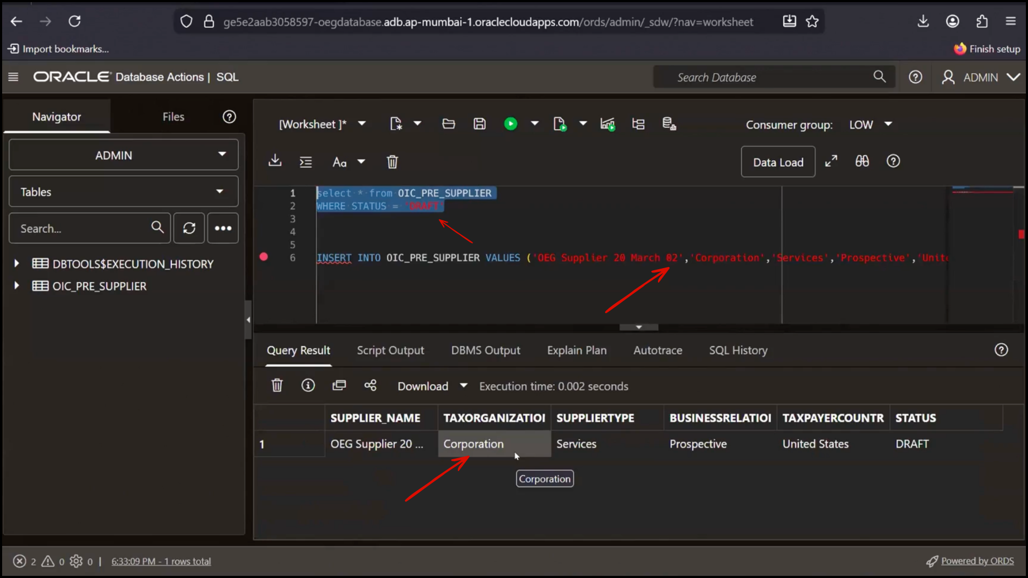Click the navigator search magnifier icon

[157, 227]
